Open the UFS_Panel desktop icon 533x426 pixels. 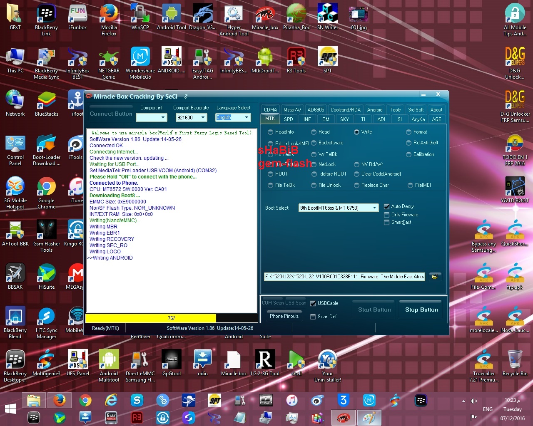tap(78, 363)
